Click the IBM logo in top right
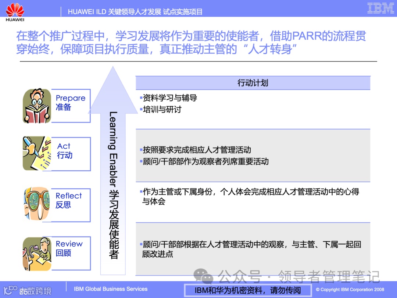397x298 pixels. [x=381, y=7]
